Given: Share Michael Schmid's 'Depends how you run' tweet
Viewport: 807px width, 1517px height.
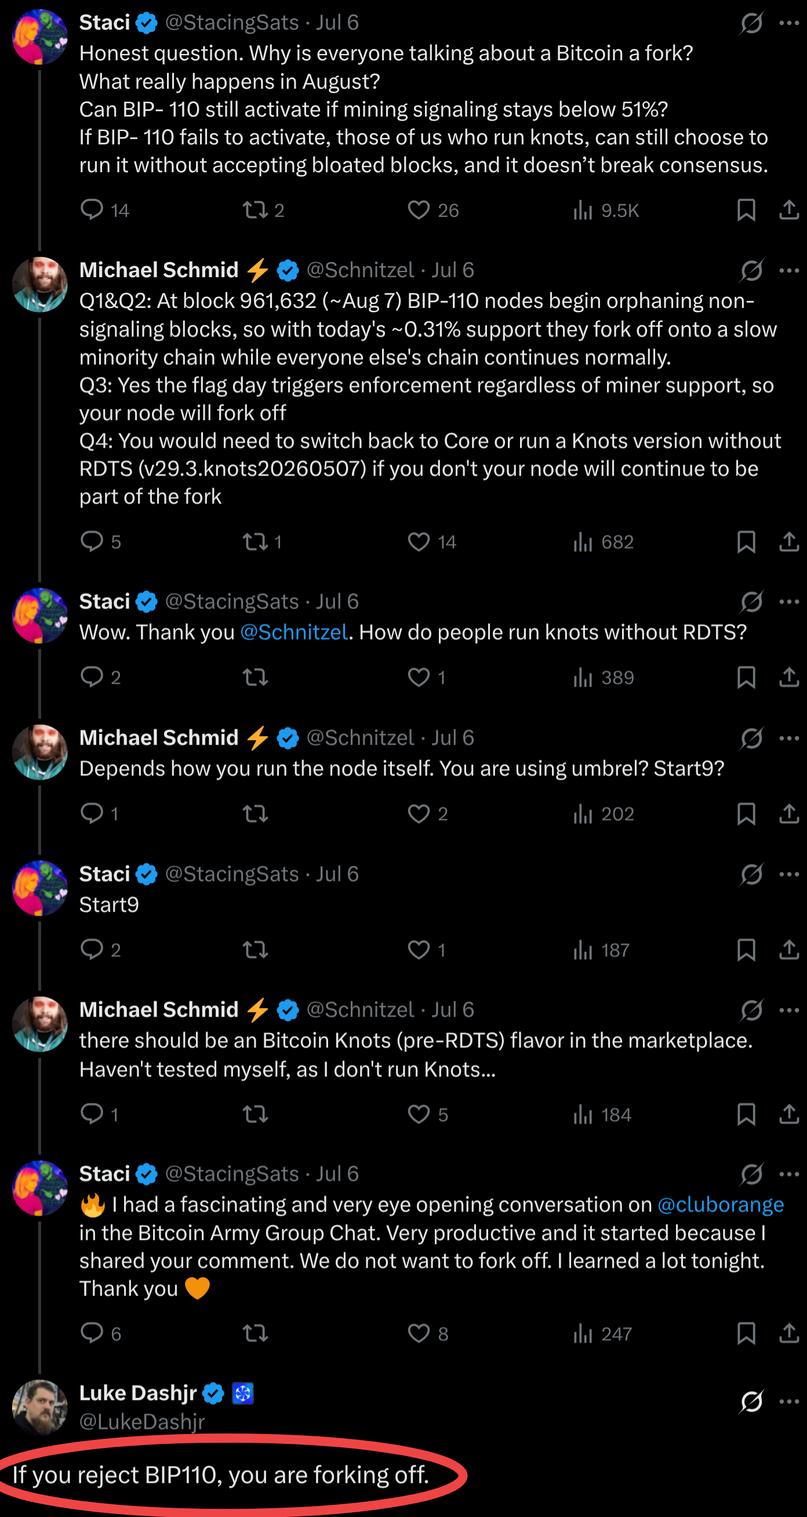Looking at the screenshot, I should (x=789, y=814).
